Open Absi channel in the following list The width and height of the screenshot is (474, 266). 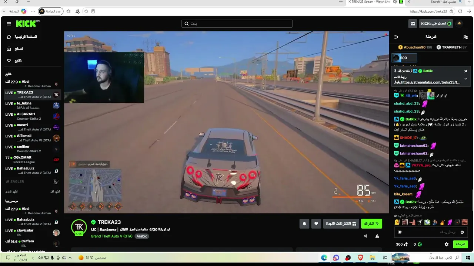pyautogui.click(x=32, y=84)
